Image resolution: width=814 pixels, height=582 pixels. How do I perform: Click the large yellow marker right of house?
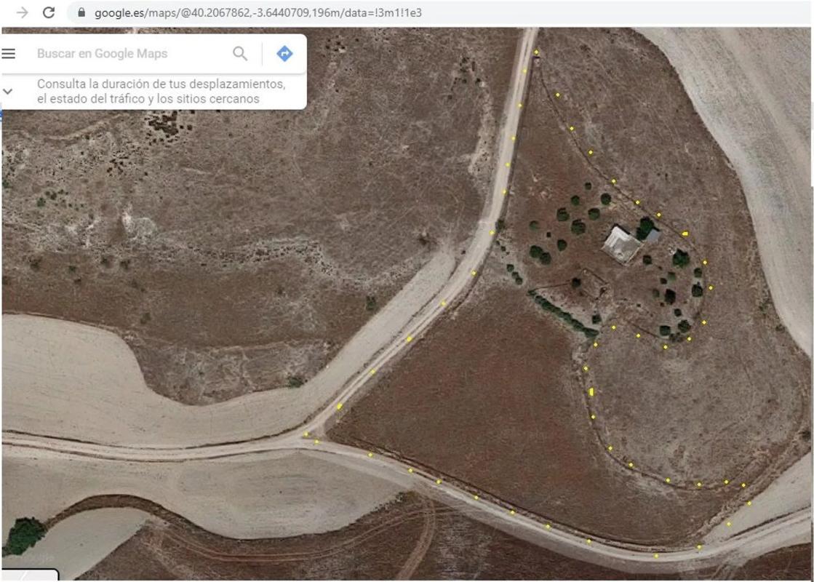click(x=685, y=234)
